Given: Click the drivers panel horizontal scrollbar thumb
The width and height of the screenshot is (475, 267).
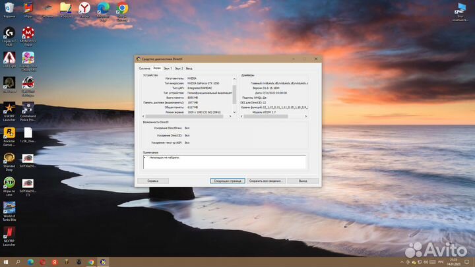Looking at the screenshot, I should click(266, 116).
